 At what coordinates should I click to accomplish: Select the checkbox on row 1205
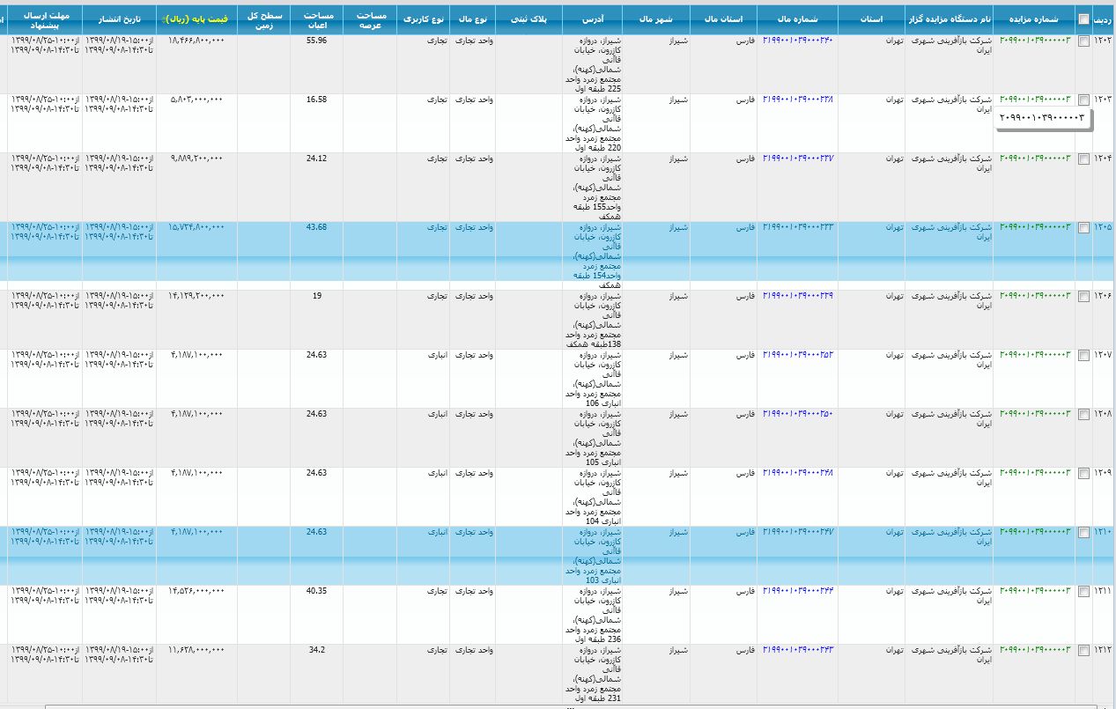pos(1083,227)
